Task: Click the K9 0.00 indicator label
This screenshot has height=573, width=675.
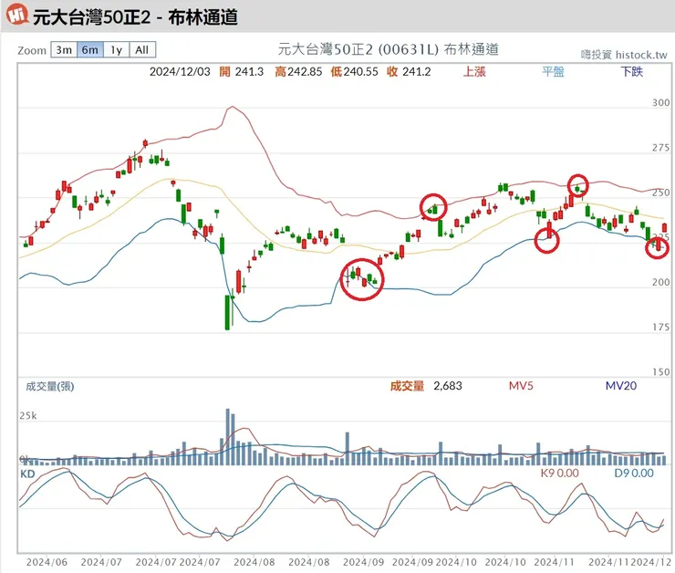Action: [560, 474]
